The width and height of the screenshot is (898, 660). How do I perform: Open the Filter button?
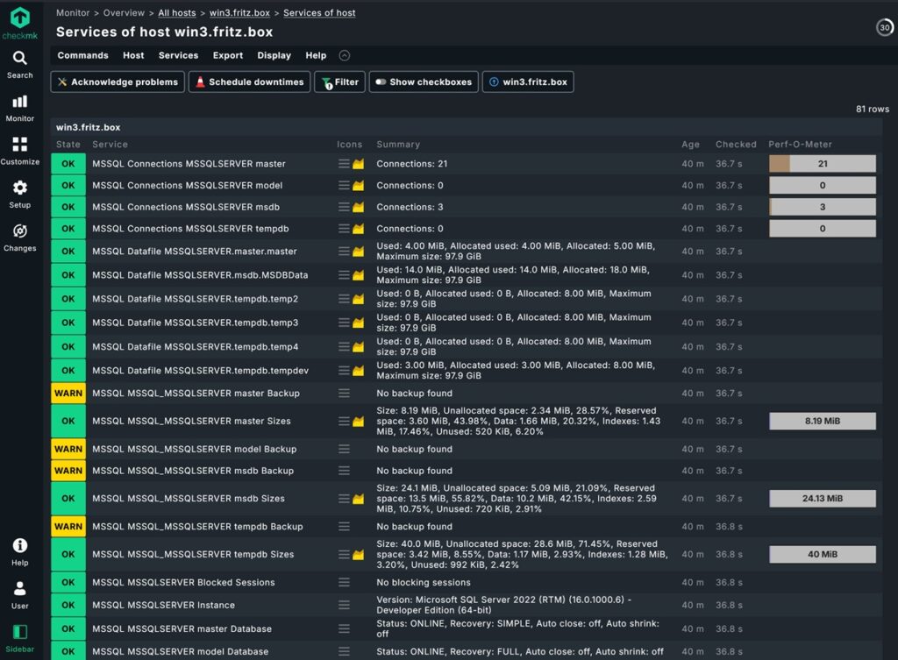(x=339, y=82)
